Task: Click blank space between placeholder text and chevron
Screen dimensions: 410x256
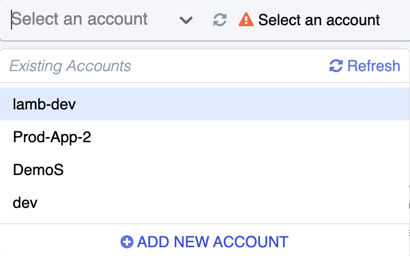Action: pos(164,20)
